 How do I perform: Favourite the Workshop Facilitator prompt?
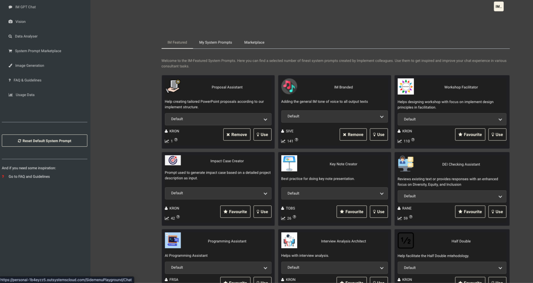pos(470,134)
